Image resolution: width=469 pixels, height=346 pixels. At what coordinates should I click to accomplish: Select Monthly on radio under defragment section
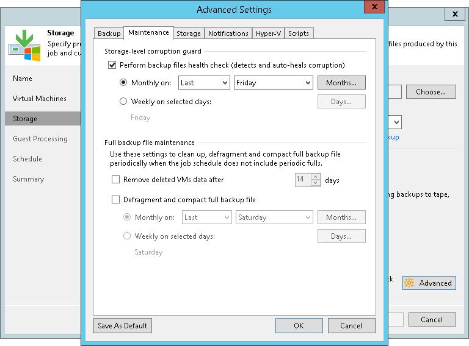[127, 217]
